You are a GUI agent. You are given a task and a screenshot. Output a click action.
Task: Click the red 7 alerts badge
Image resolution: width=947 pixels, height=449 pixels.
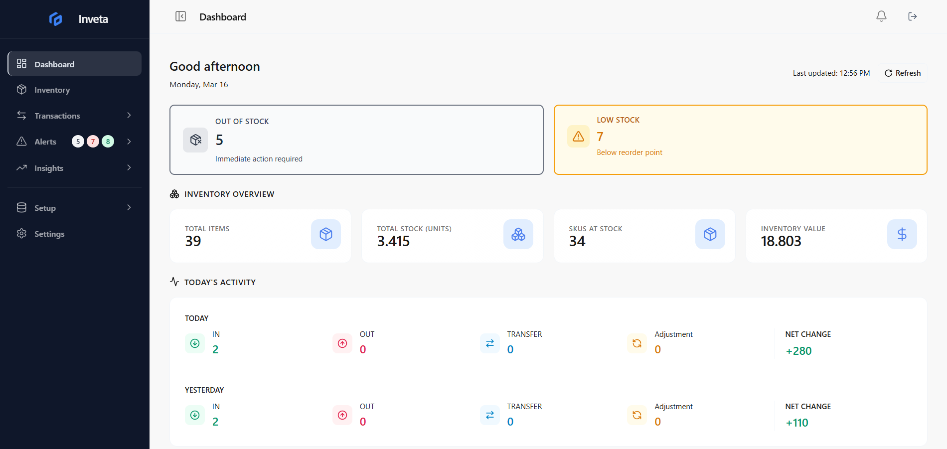93,142
